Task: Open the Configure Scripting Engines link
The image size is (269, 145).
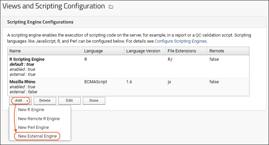Action: click(181, 41)
